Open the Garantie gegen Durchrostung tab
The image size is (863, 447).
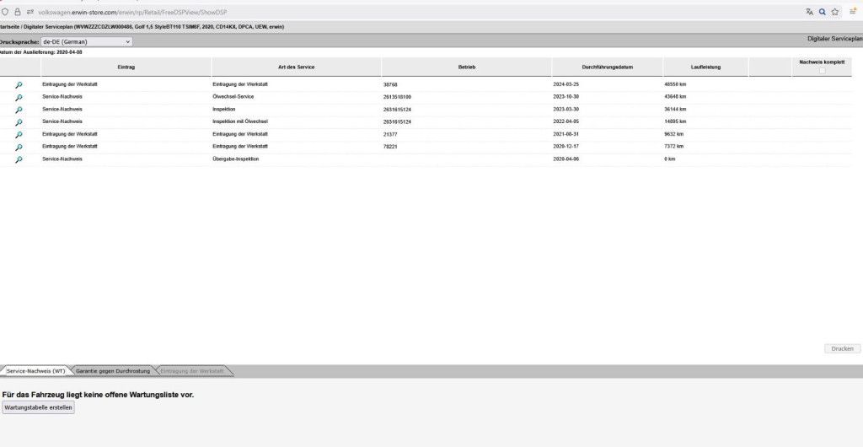[112, 371]
